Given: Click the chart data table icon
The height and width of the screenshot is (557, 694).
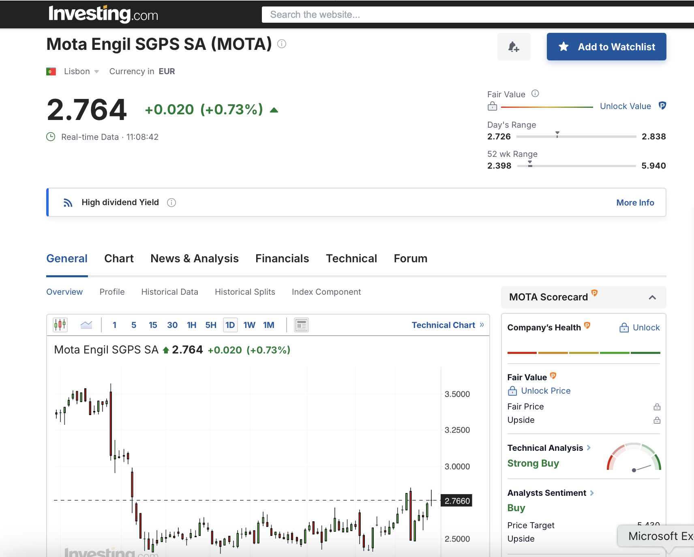Looking at the screenshot, I should (301, 325).
